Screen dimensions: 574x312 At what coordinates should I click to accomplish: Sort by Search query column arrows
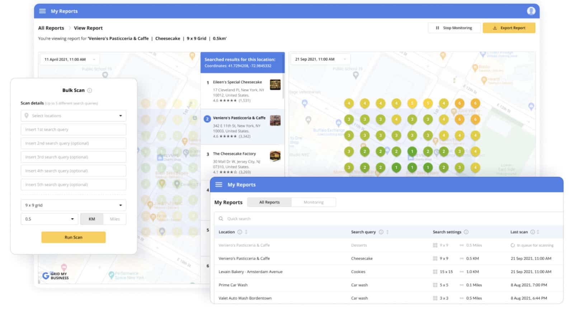click(x=387, y=232)
